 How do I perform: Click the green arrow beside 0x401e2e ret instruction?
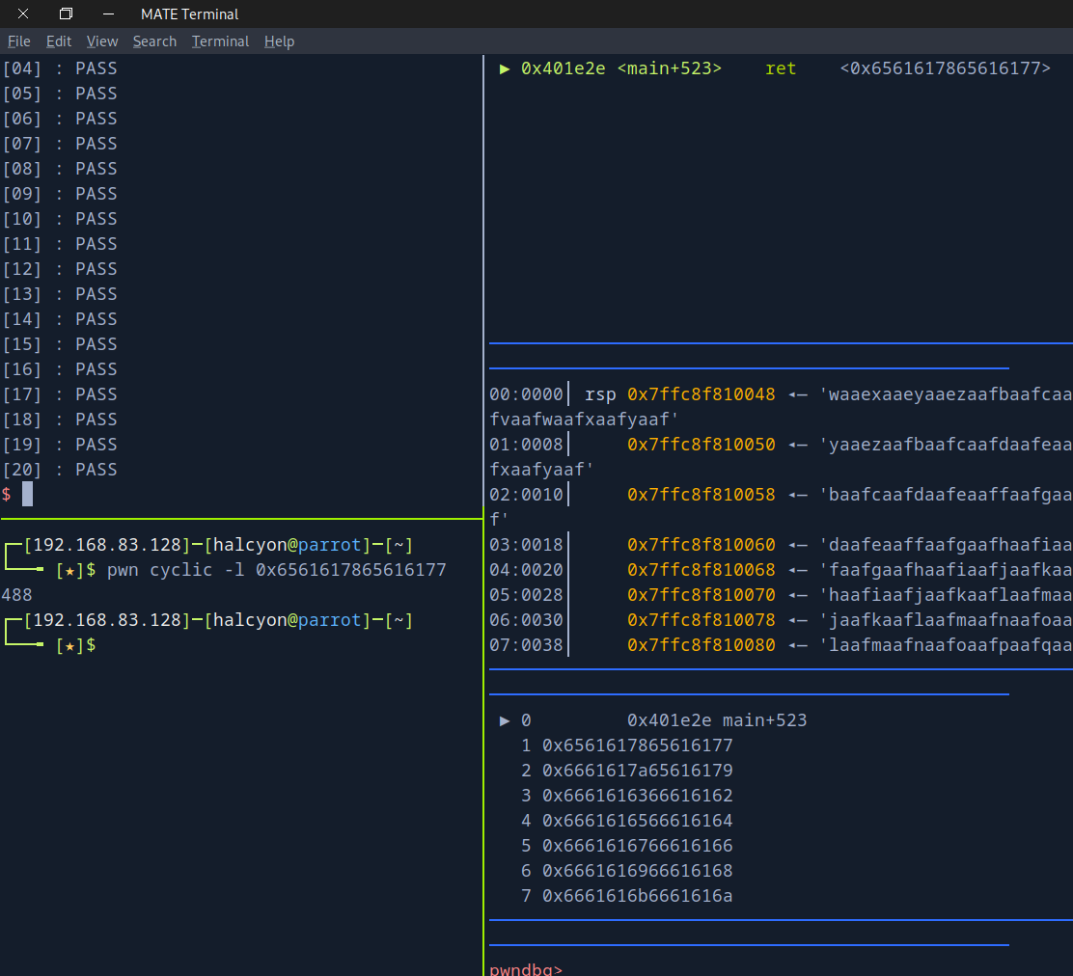coord(505,68)
